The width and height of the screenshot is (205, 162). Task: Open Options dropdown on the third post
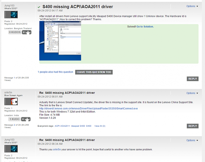(192, 140)
